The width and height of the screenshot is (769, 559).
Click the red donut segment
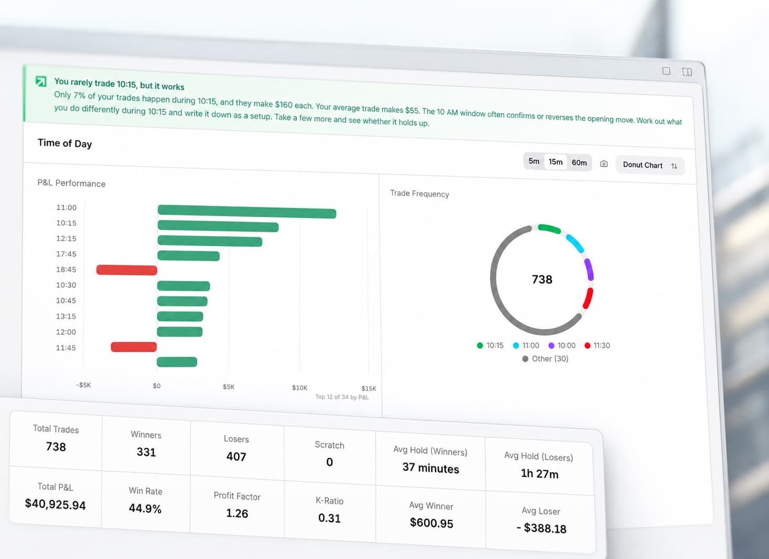coord(588,298)
